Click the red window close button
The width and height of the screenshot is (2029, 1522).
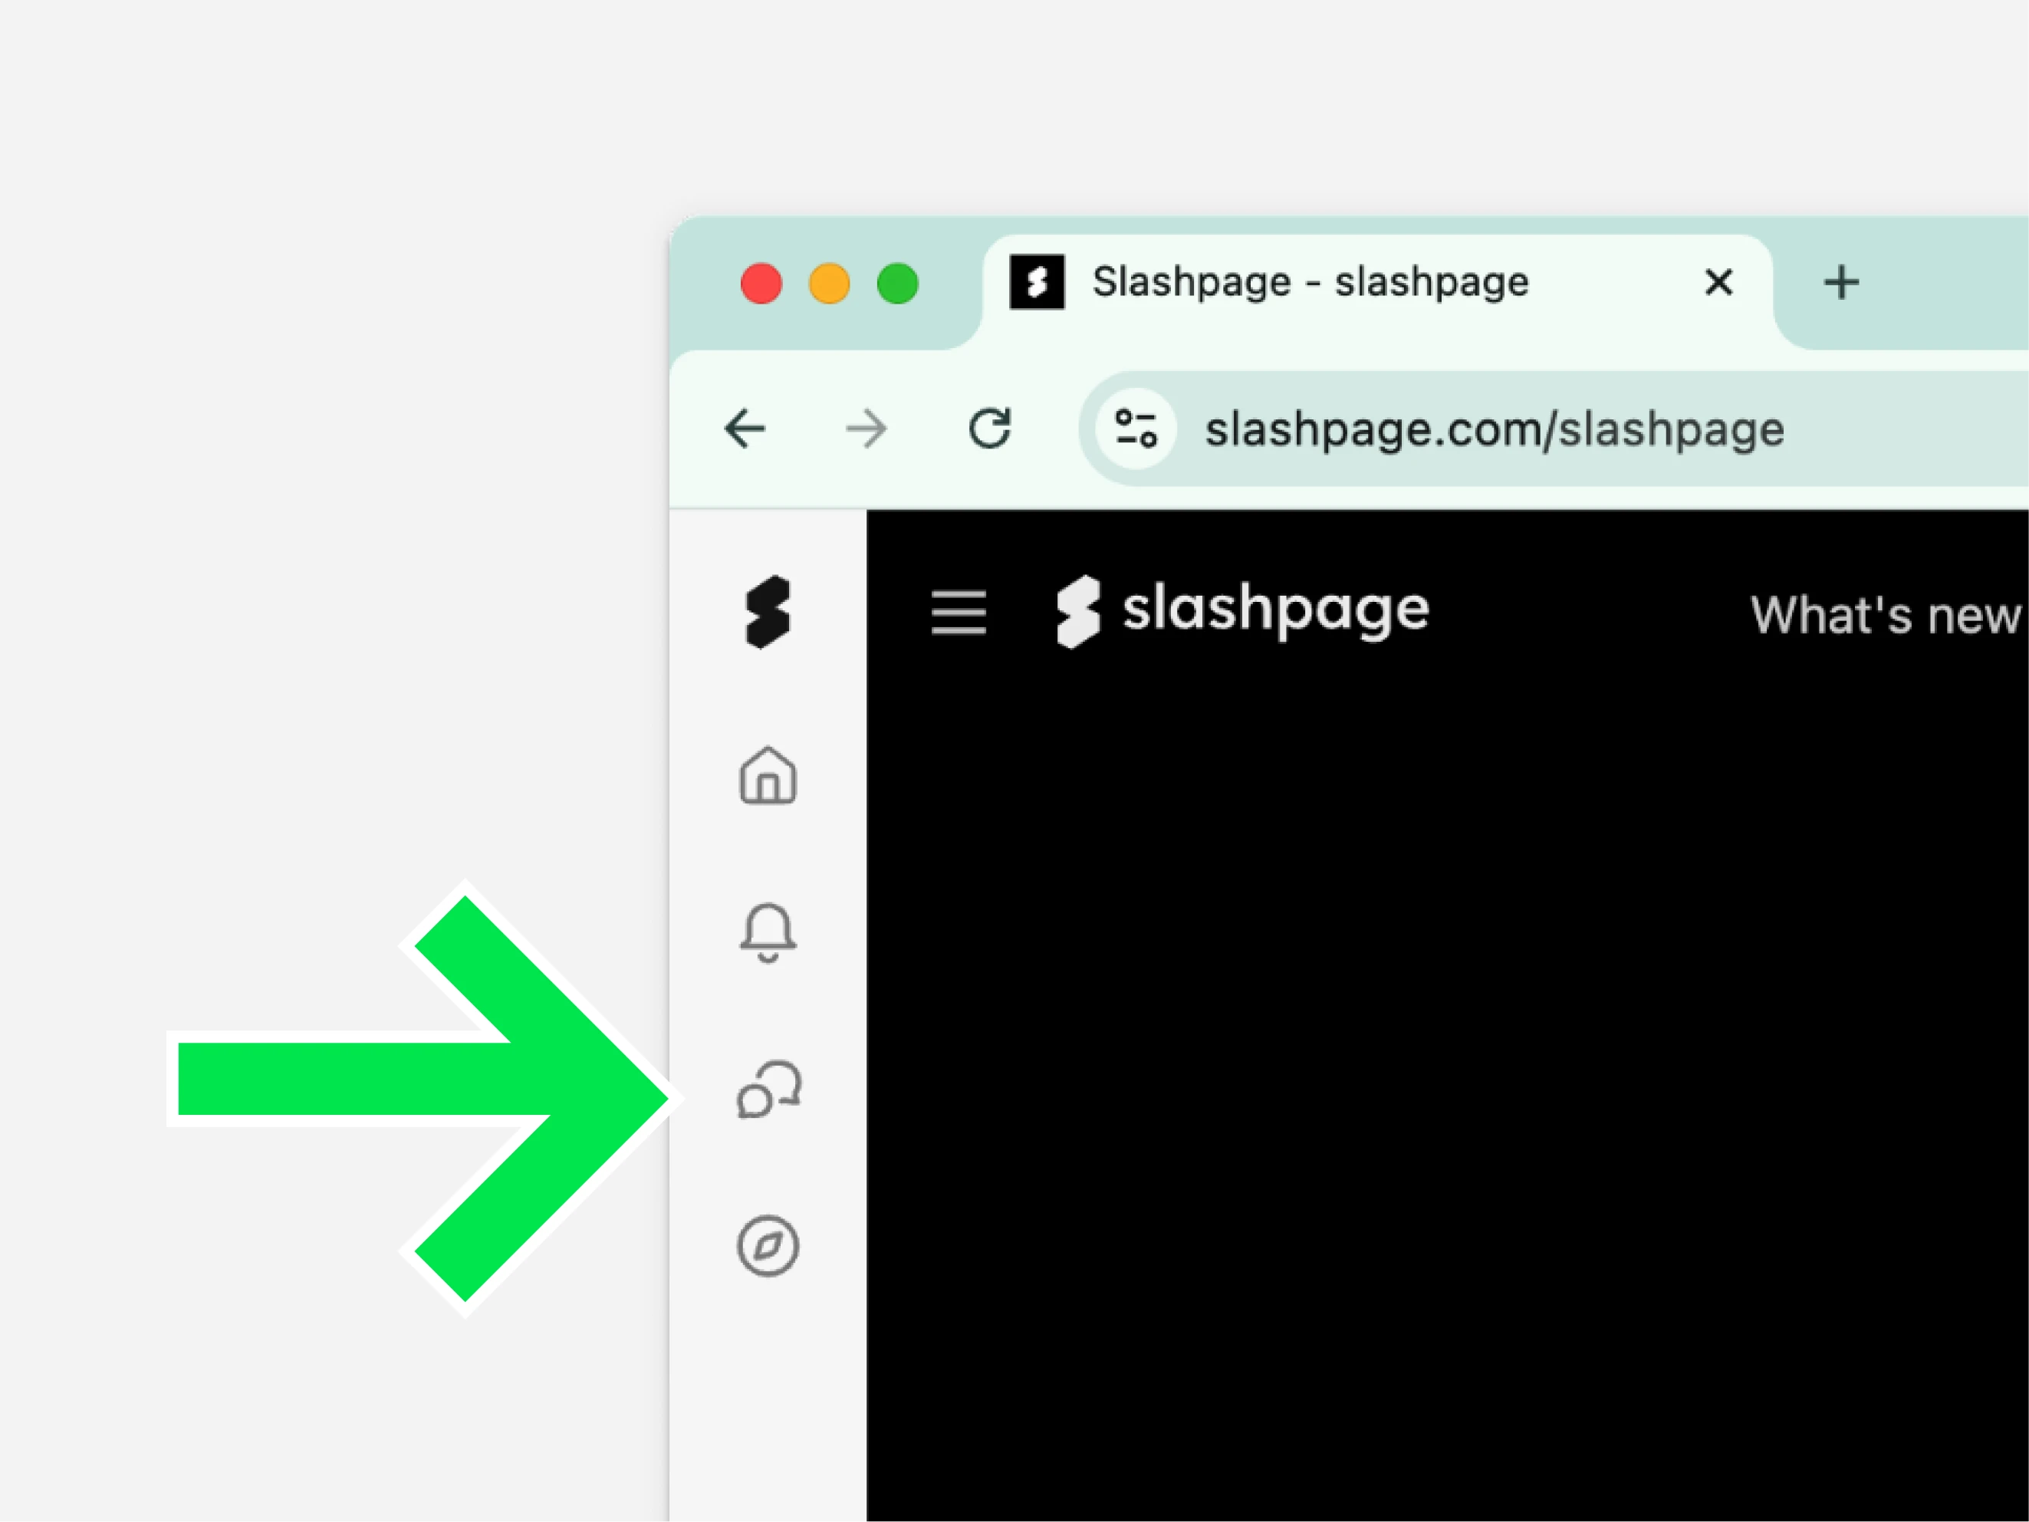coord(761,284)
